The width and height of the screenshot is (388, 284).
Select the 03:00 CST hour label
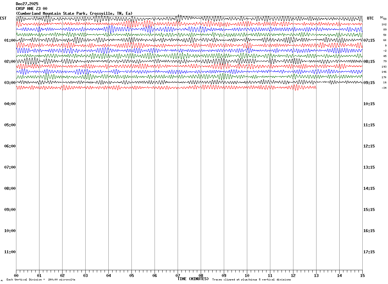pos(10,83)
